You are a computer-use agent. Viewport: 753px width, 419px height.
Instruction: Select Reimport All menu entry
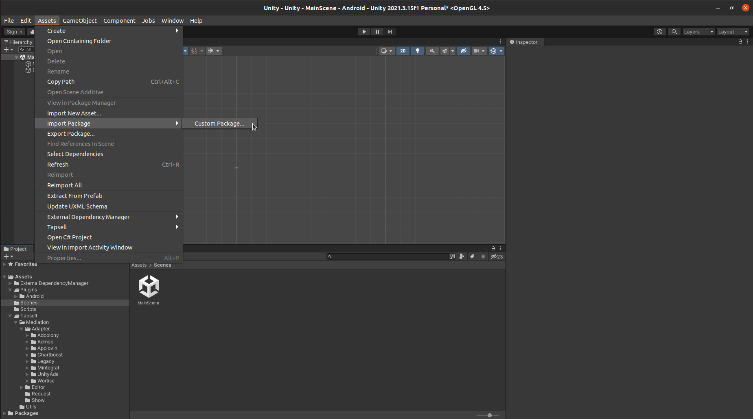[109, 185]
